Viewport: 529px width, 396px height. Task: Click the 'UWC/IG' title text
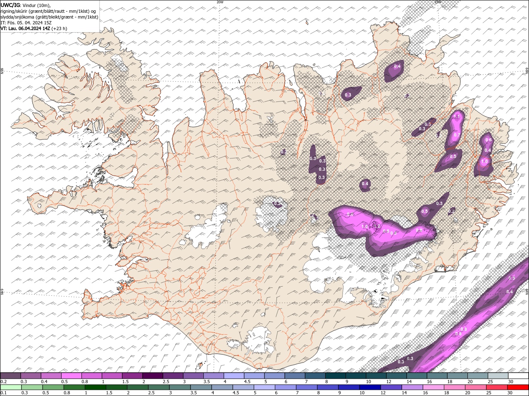pyautogui.click(x=10, y=5)
